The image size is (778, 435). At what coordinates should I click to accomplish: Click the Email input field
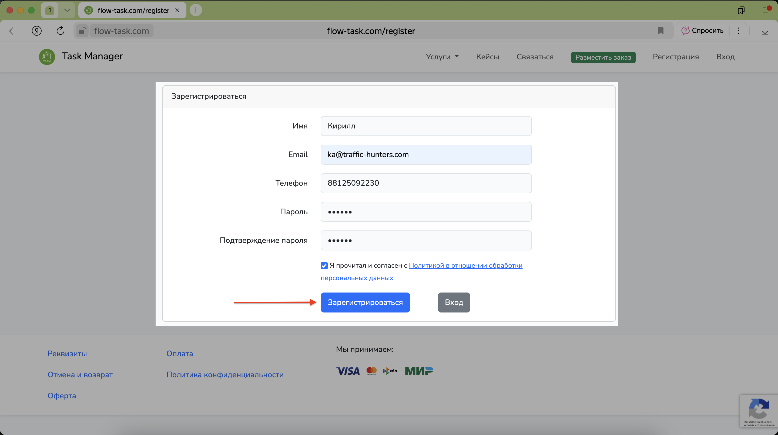pyautogui.click(x=426, y=154)
